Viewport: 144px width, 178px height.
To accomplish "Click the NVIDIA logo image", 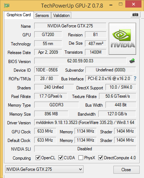I will click(x=122, y=39).
